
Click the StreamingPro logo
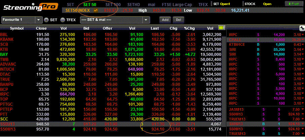(30, 7)
